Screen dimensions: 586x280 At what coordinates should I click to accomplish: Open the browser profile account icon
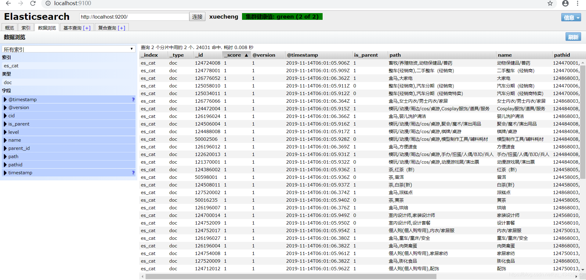pos(565,3)
